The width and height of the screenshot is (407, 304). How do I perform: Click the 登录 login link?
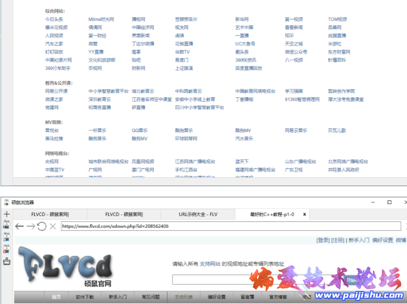(322, 240)
